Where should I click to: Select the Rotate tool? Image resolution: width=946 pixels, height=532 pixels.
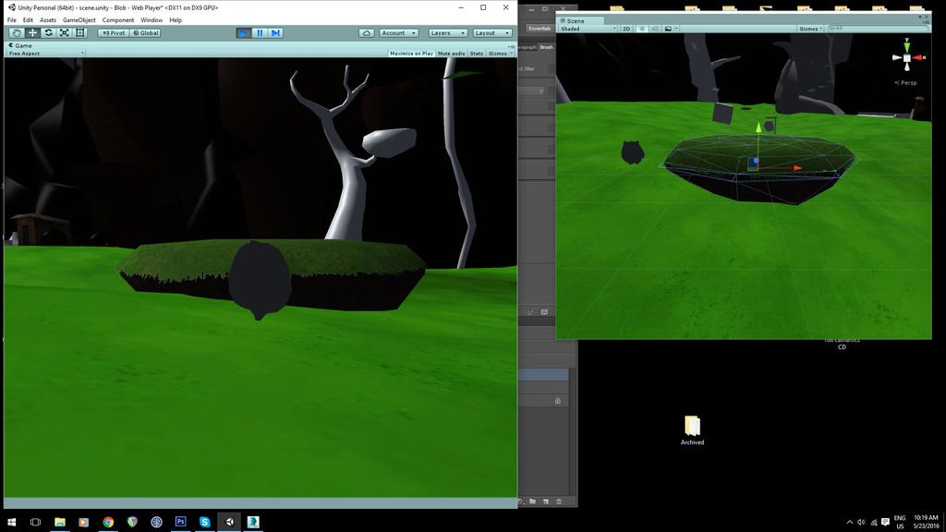click(x=48, y=33)
